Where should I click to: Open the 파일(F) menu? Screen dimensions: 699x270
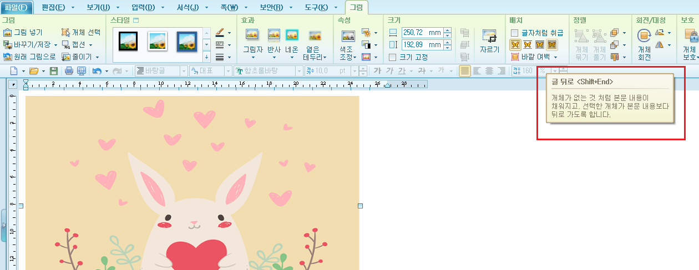(x=17, y=7)
